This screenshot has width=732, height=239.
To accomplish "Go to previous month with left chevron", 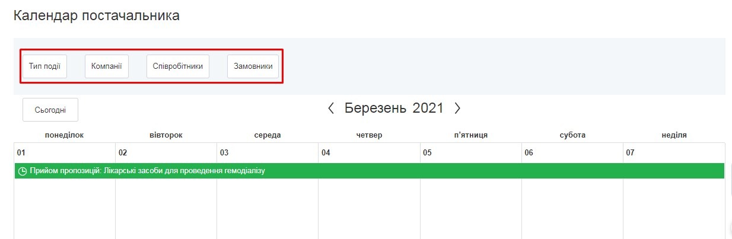I will (331, 109).
